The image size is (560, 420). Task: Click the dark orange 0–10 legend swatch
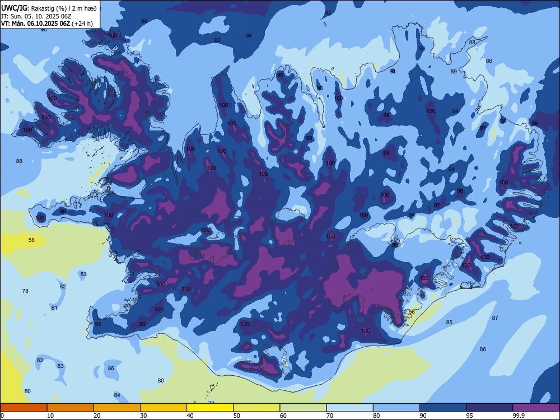click(24, 408)
